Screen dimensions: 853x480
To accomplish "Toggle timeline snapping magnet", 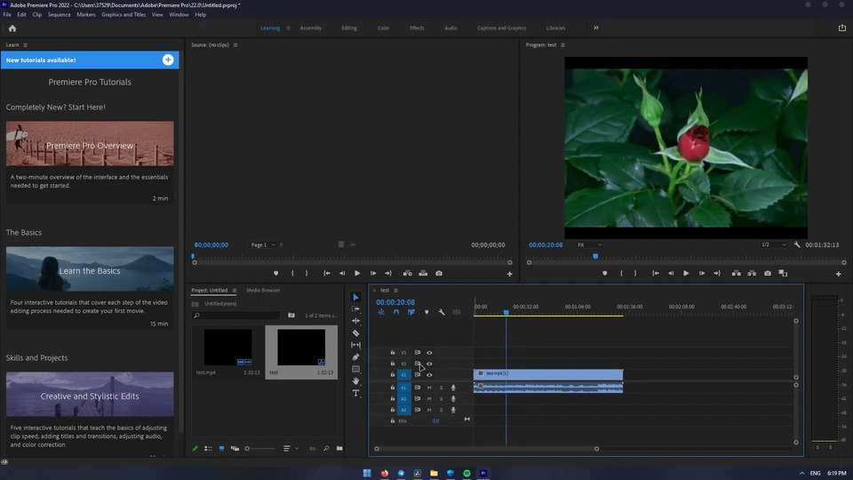I will 396,312.
